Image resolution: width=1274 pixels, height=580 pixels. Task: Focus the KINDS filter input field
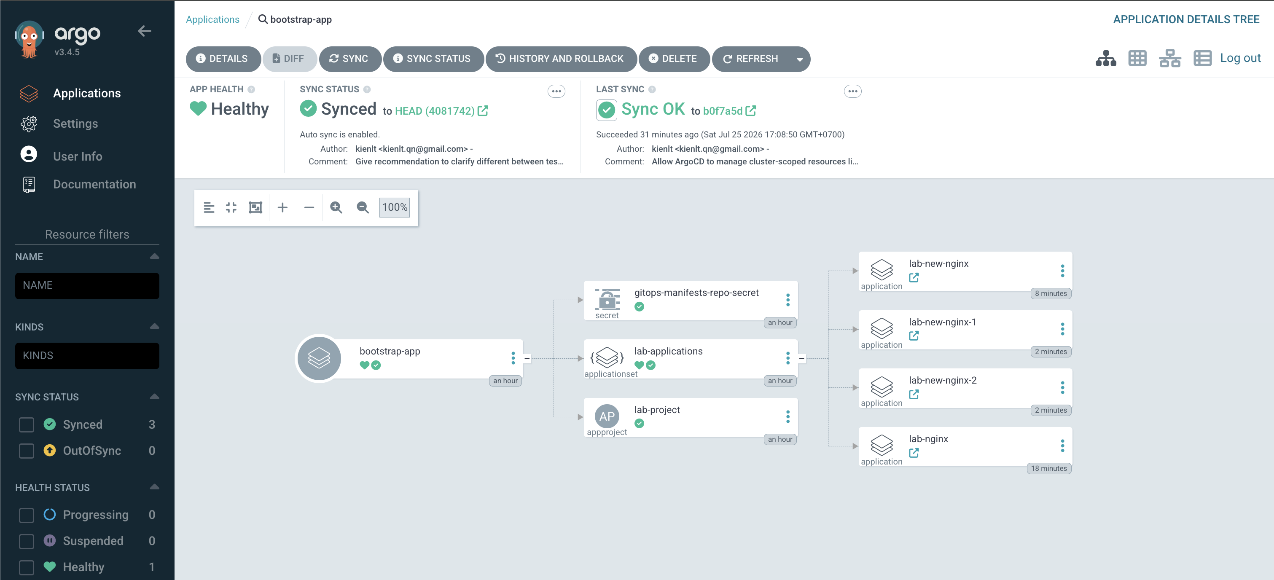87,356
